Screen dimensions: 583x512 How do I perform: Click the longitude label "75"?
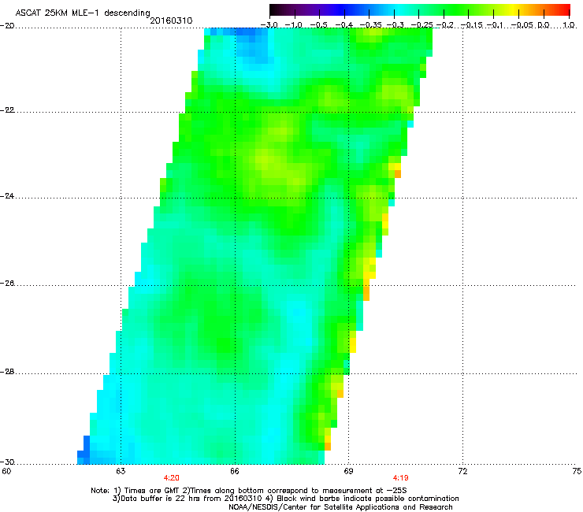point(577,471)
